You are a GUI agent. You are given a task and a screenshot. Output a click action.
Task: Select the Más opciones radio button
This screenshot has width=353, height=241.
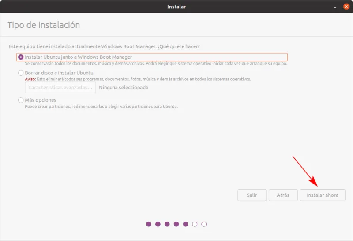(21, 100)
